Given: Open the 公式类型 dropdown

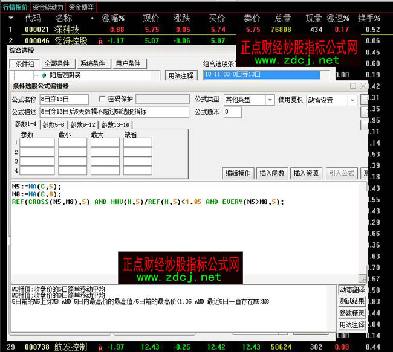Looking at the screenshot, I should (x=269, y=100).
